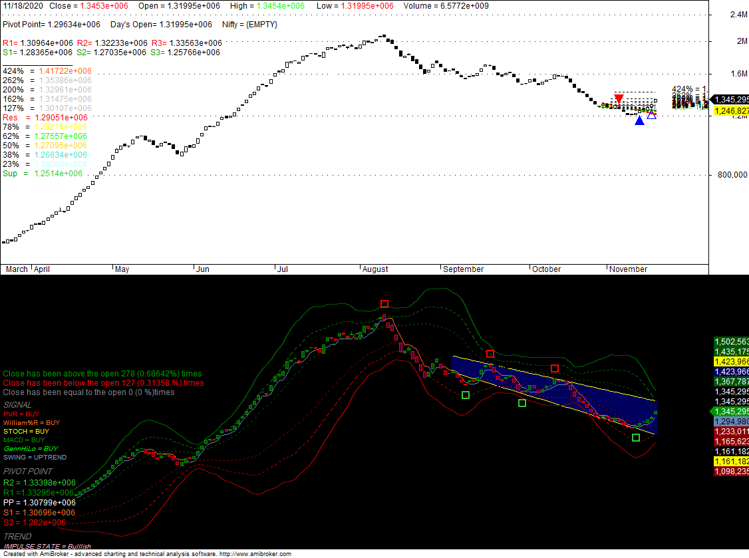Select the Nifty = {EMPTY} label
Screen dimensions: 749x558
click(250, 25)
